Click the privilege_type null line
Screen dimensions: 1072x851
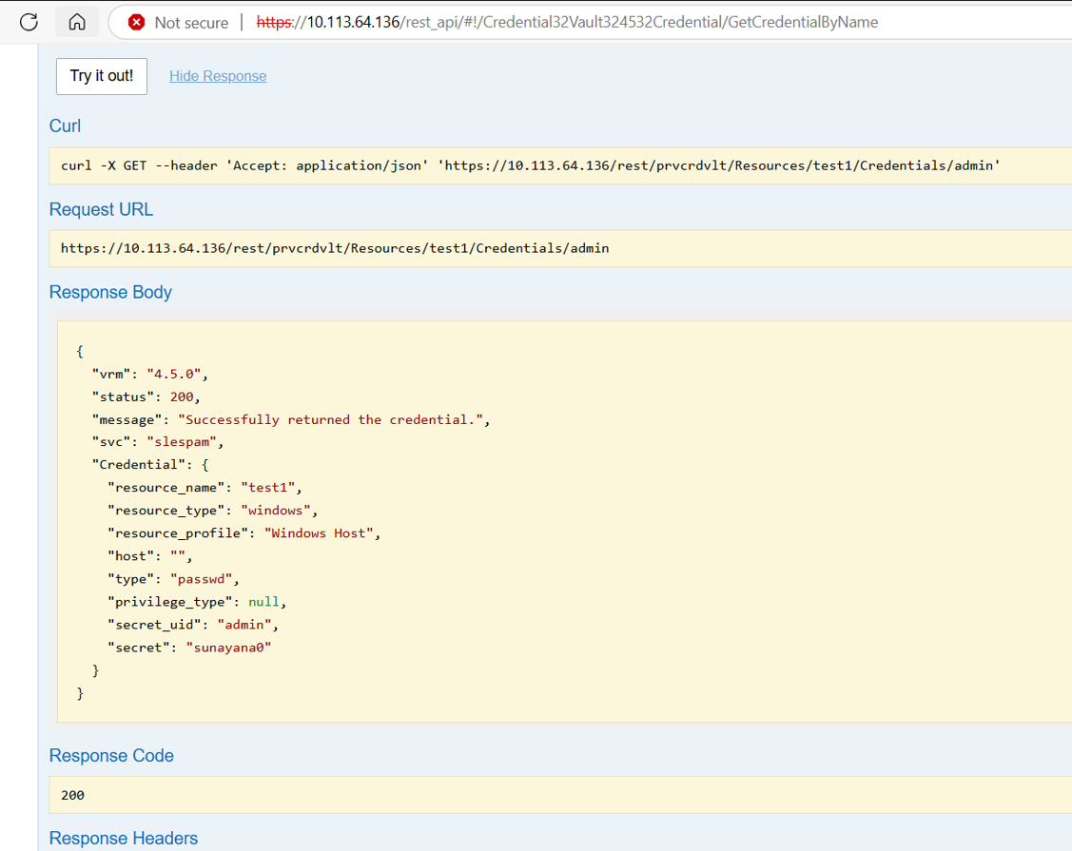(197, 602)
